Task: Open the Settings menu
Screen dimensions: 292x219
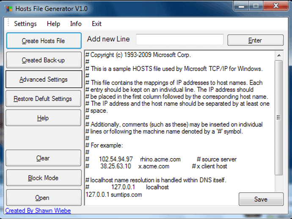Action: point(25,24)
